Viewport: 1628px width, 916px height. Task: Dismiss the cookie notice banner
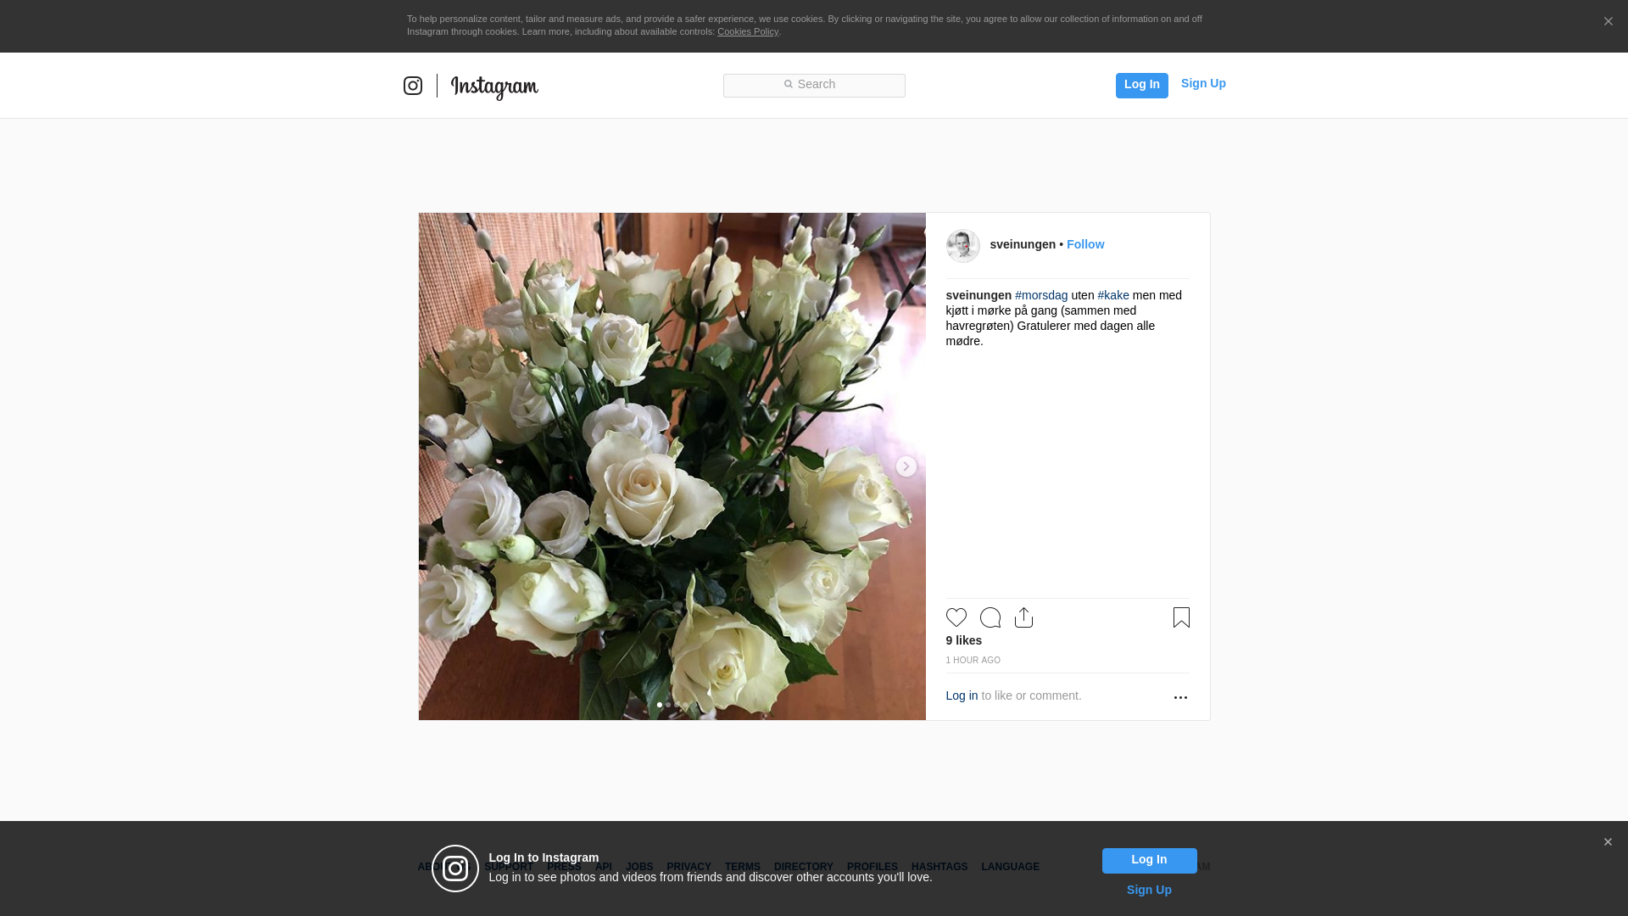pyautogui.click(x=1608, y=22)
